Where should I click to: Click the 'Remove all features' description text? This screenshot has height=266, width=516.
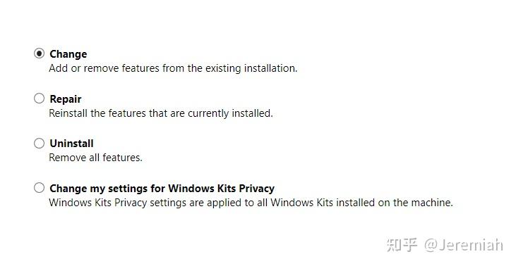click(95, 158)
